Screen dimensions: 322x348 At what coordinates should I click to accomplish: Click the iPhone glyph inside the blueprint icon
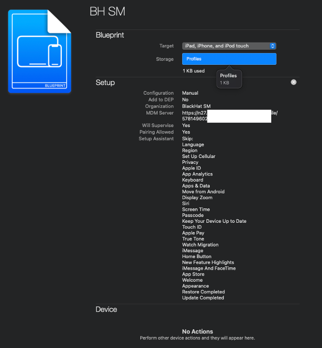point(55,56)
